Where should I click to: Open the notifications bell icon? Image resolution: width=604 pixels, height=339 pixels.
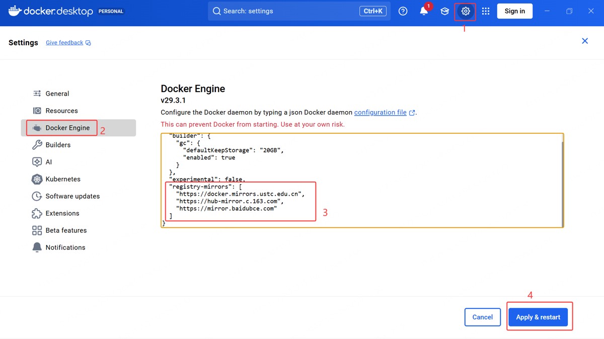424,11
